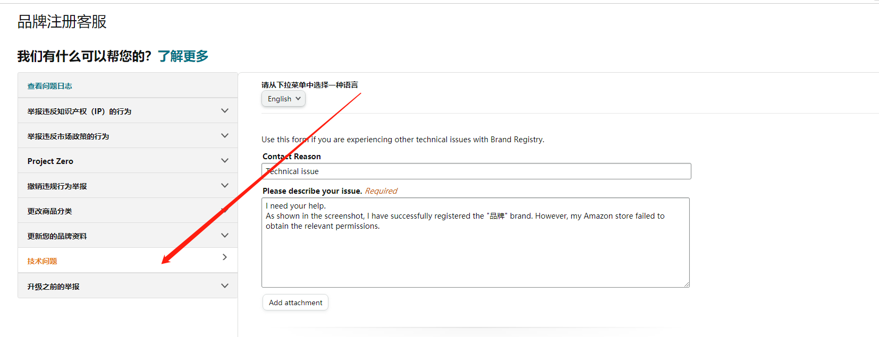Expand the 更新您的品牌资料 chevron
Image resolution: width=879 pixels, height=337 pixels.
click(225, 236)
